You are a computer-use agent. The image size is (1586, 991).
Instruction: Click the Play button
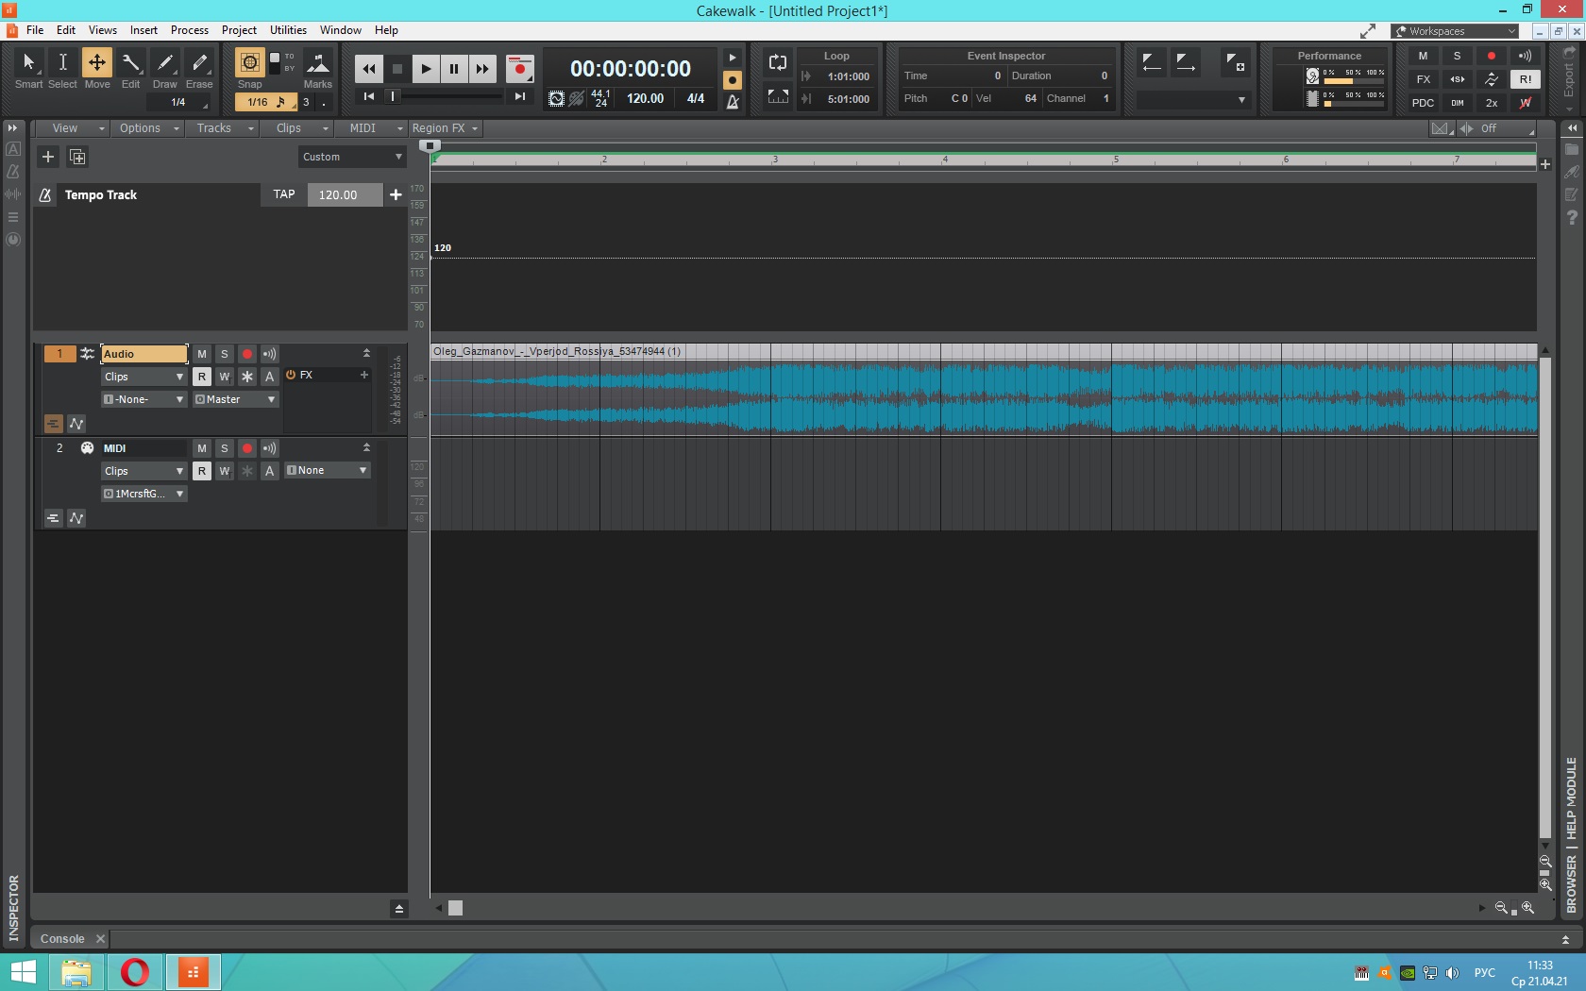(x=426, y=68)
